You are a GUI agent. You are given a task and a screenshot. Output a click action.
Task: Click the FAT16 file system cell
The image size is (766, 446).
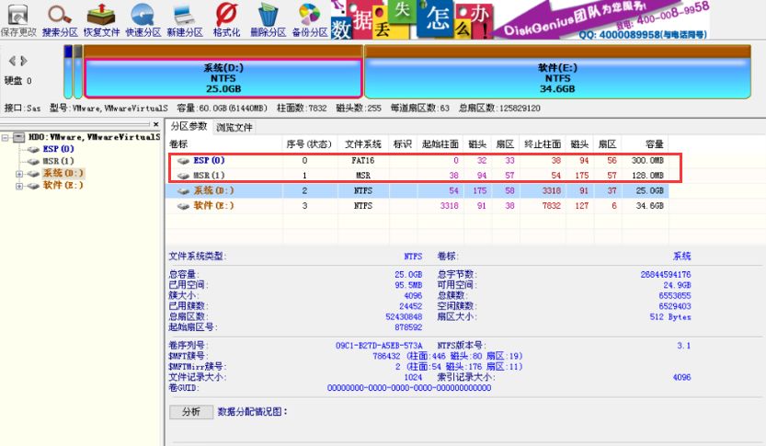(x=363, y=160)
